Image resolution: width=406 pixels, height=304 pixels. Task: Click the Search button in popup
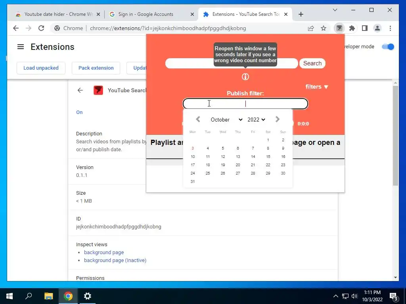[312, 63]
